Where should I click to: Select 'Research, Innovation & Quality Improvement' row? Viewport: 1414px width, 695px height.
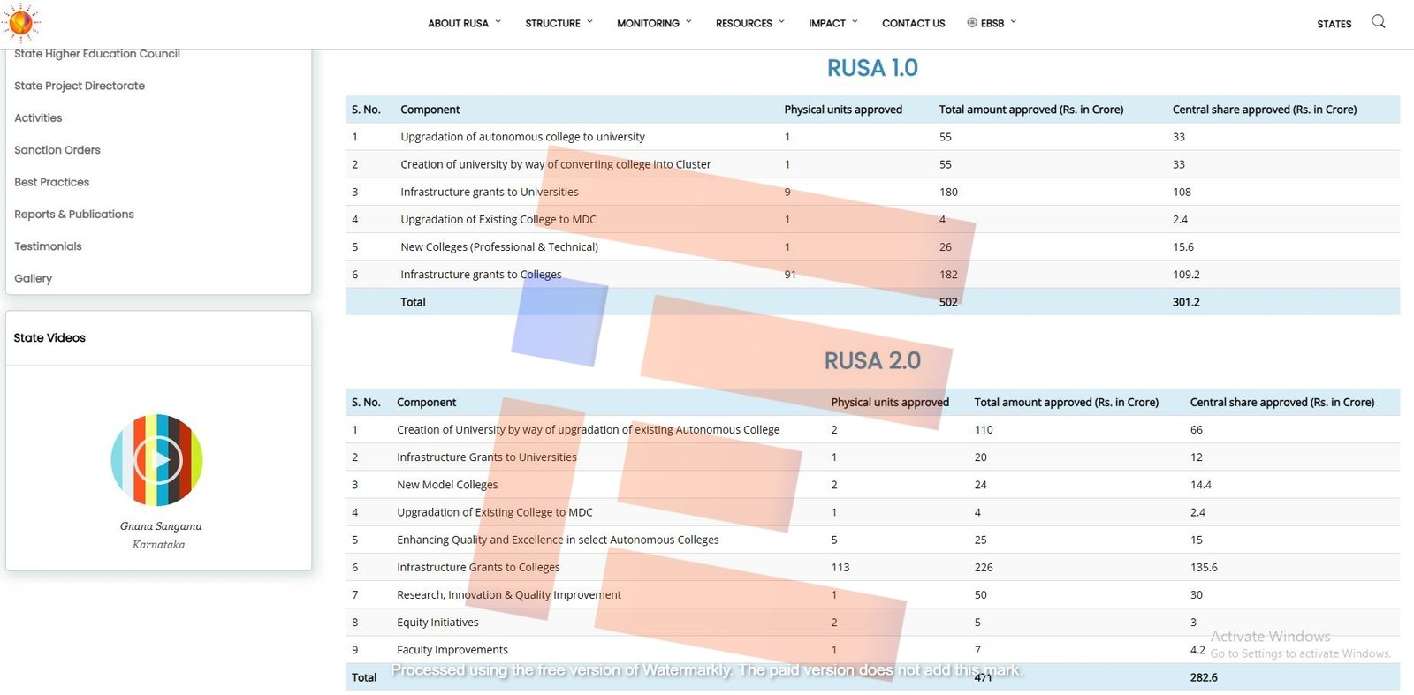[872, 595]
